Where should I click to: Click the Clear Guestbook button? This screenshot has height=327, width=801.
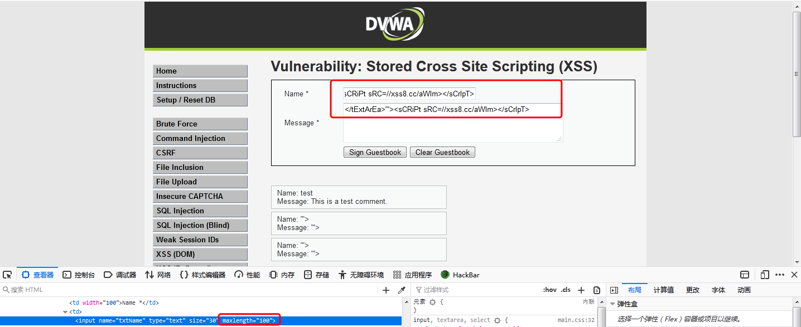coord(442,152)
